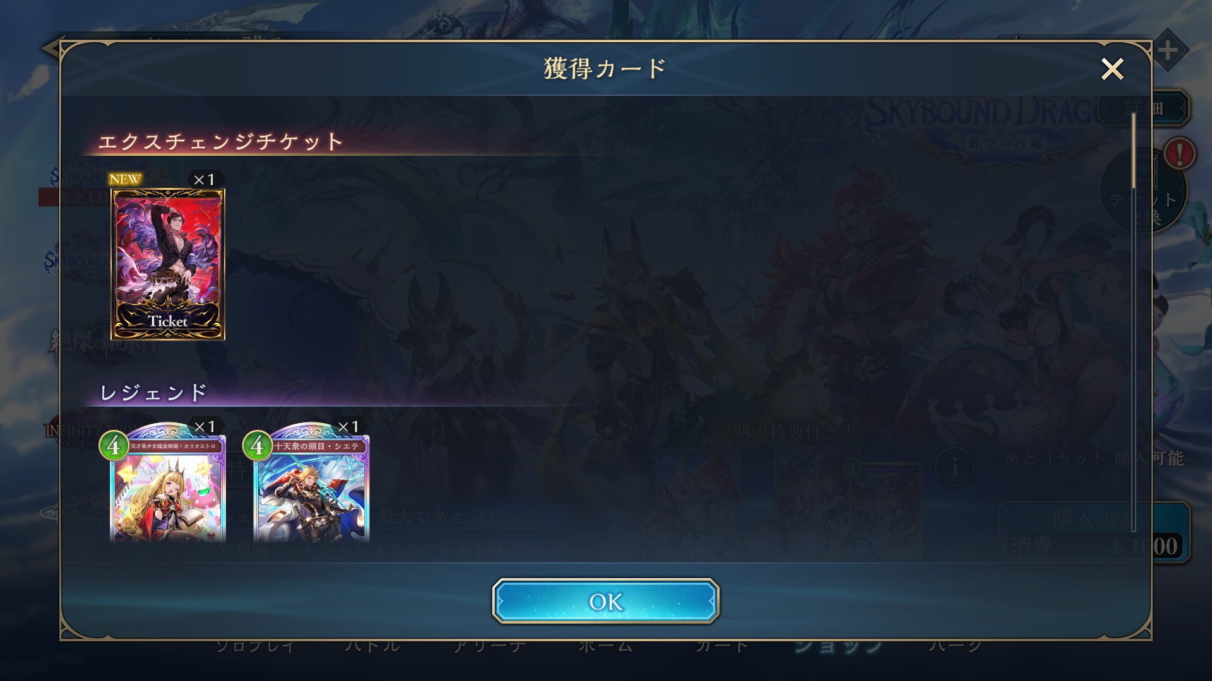Tap the red exclamation alert icon

tap(1179, 153)
